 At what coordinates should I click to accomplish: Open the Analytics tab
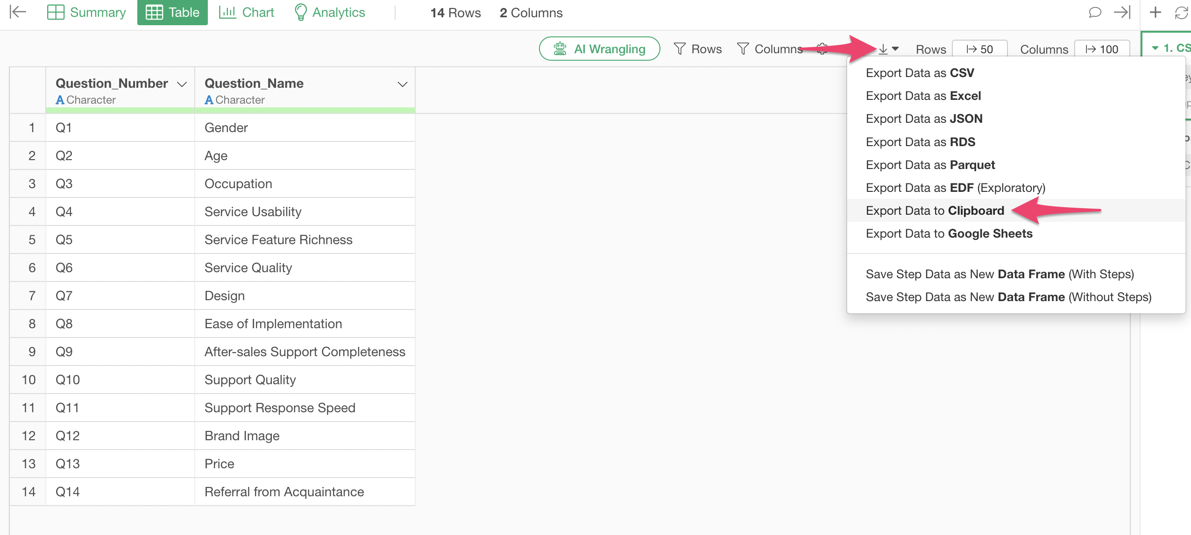[330, 12]
